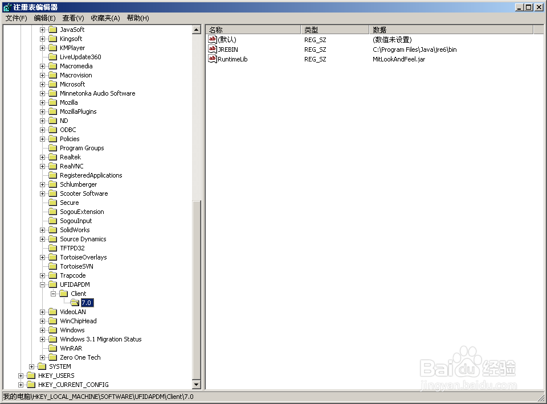Click the UFIDAPDM folder icon
Image resolution: width=547 pixels, height=404 pixels.
pos(52,285)
